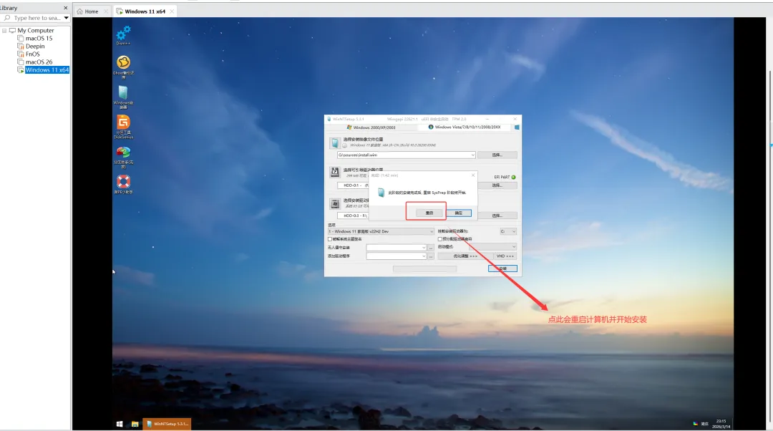The image size is (773, 431).
Task: Click the select button for installation drive
Action: 497,215
